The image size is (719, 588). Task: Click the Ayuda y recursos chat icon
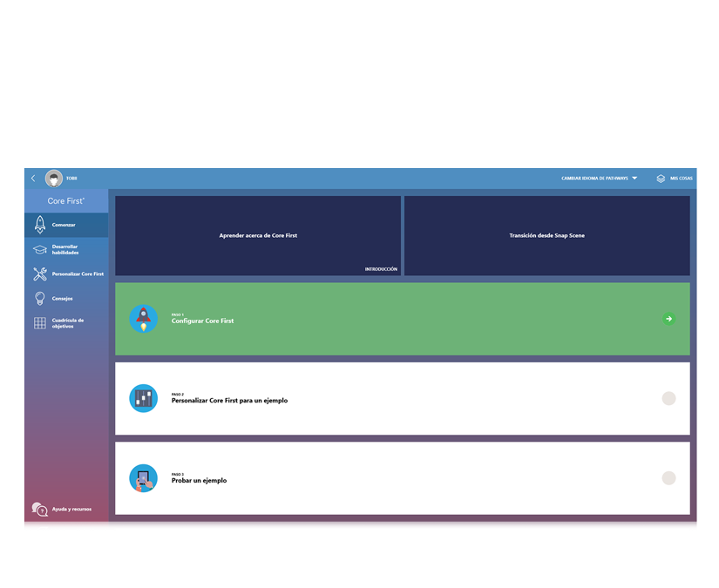[x=39, y=509]
